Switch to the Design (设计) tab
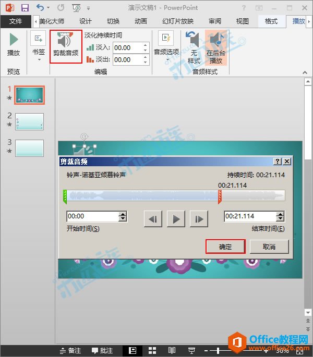 (86, 21)
